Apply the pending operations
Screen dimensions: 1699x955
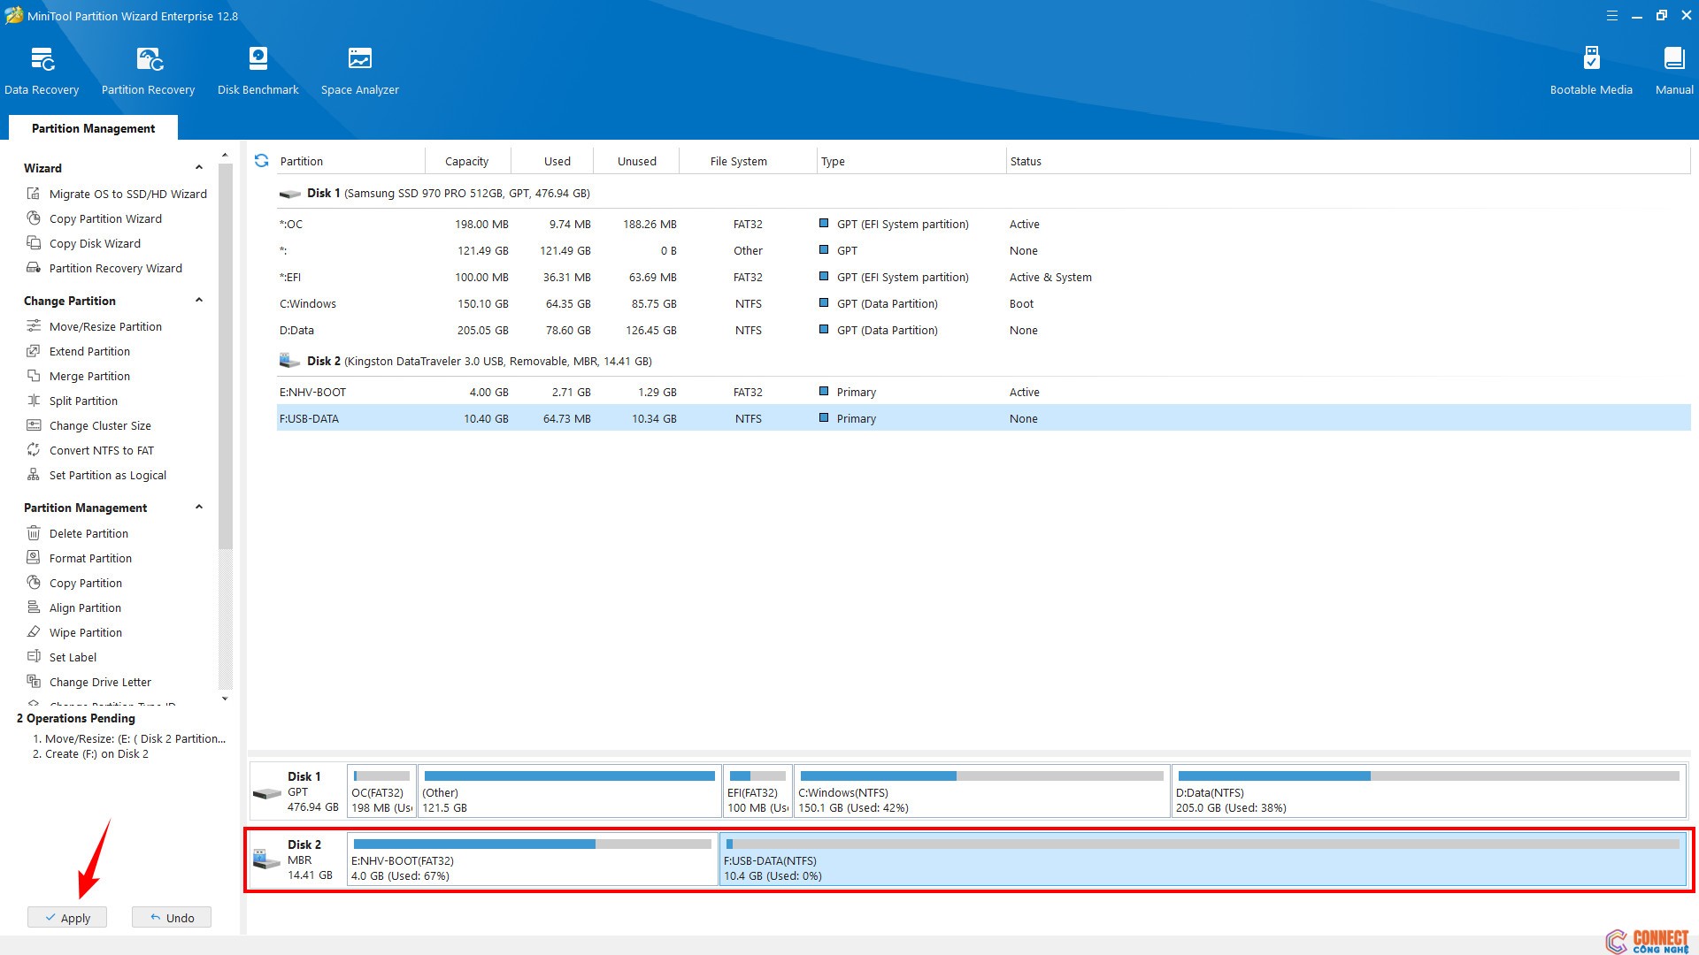(67, 918)
